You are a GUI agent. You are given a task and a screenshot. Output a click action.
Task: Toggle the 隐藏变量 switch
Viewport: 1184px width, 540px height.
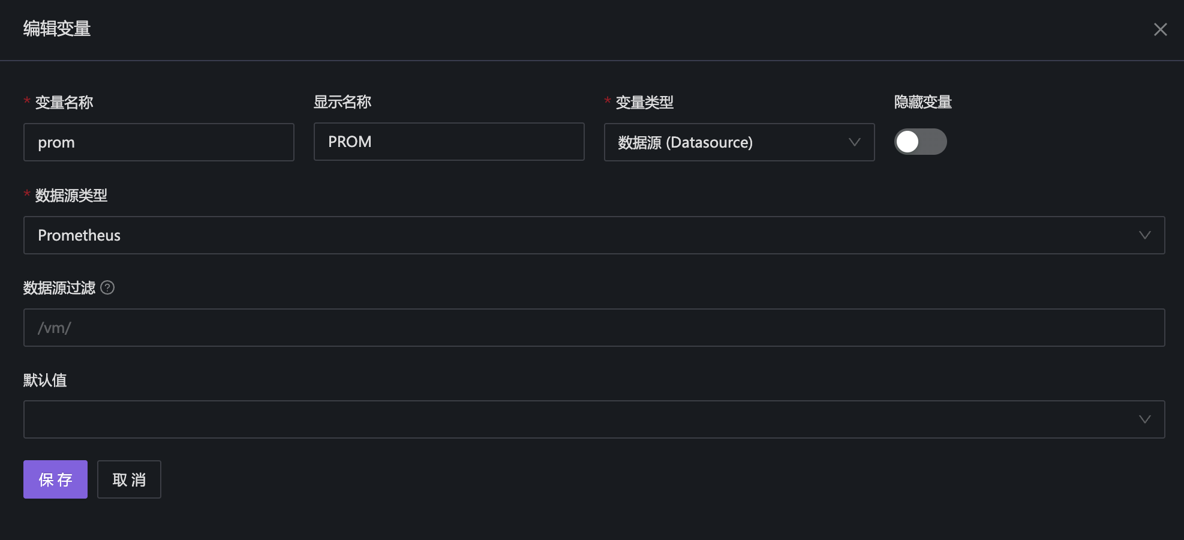click(x=920, y=142)
